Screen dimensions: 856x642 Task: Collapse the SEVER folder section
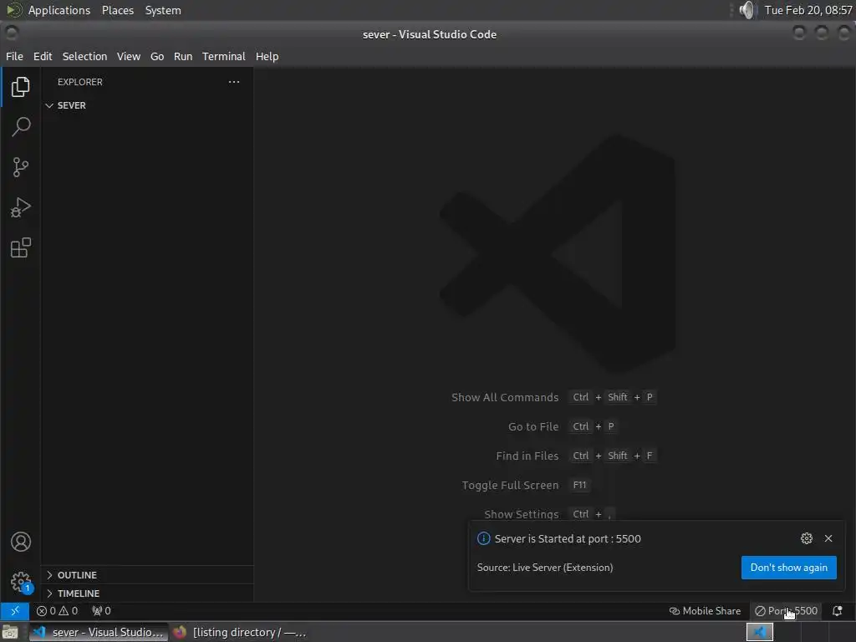coord(147,105)
